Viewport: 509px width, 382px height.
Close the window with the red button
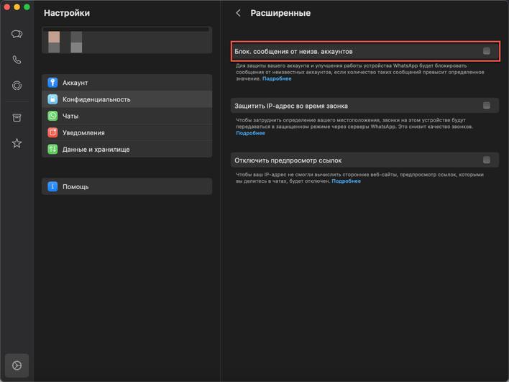(6, 6)
